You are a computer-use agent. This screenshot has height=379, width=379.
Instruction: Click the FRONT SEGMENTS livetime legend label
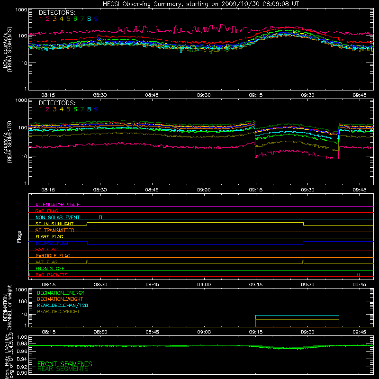(x=65, y=364)
